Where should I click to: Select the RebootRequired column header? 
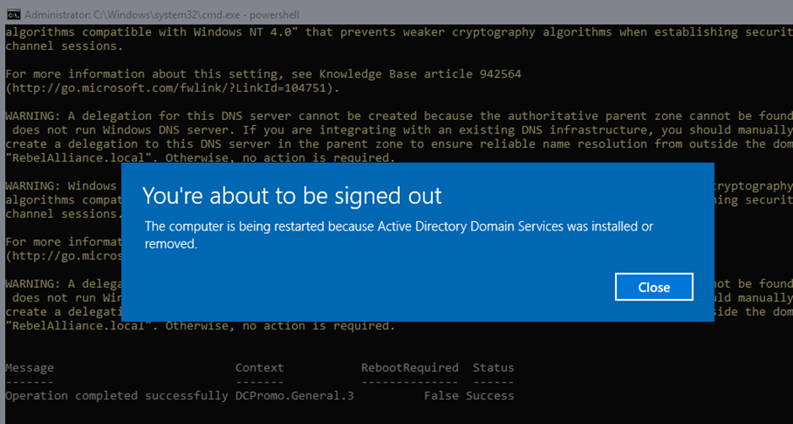point(410,367)
